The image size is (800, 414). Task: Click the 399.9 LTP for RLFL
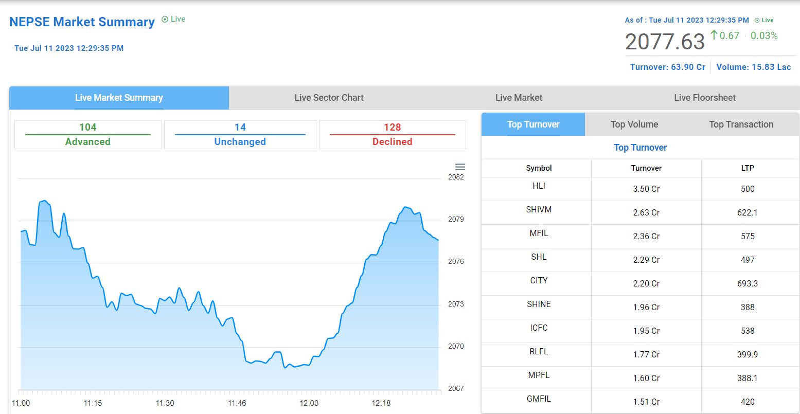[748, 354]
